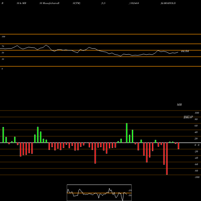Click the KAMAHOLD symbol text in header
Viewport: 201px width, 201px height.
168,3
